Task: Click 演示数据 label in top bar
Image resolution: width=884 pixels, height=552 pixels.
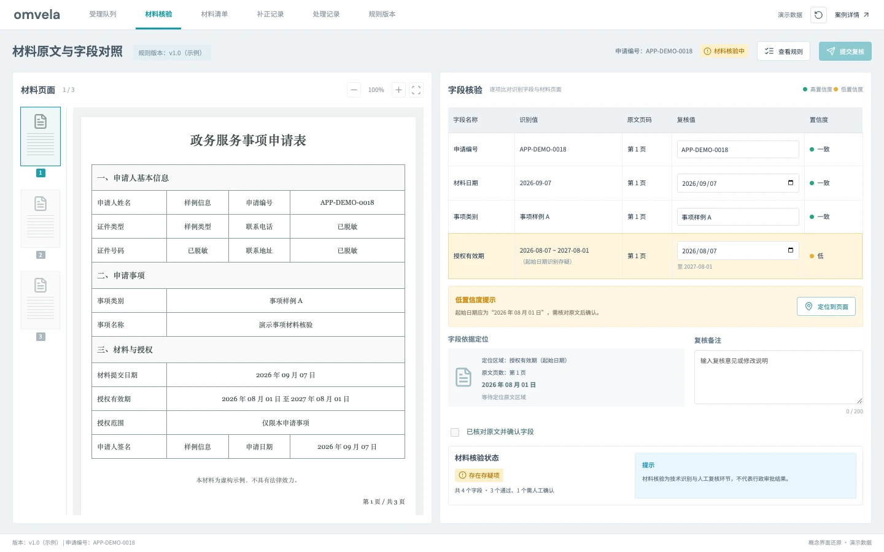Action: click(790, 15)
